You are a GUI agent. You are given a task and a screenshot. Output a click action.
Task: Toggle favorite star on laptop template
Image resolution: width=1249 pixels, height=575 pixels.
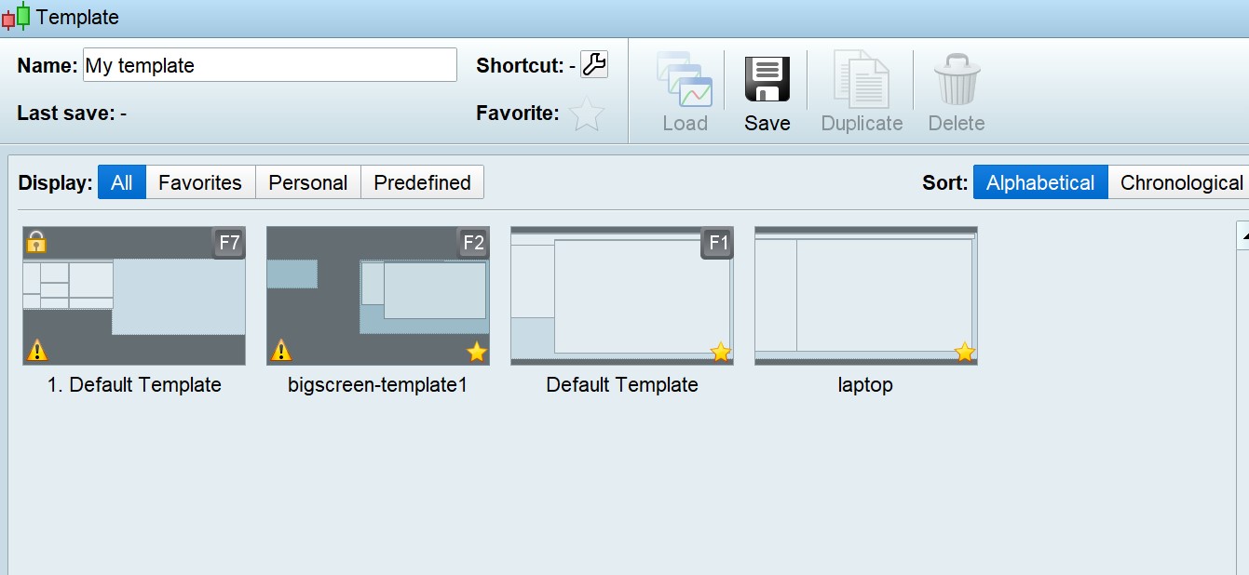click(x=964, y=352)
